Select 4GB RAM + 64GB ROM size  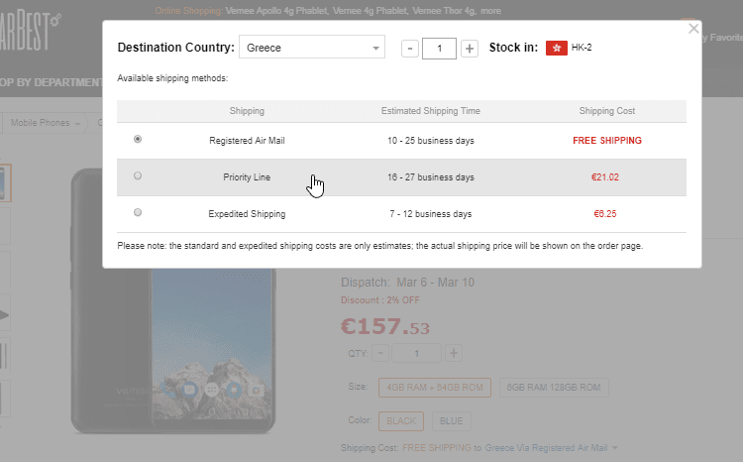pyautogui.click(x=434, y=388)
